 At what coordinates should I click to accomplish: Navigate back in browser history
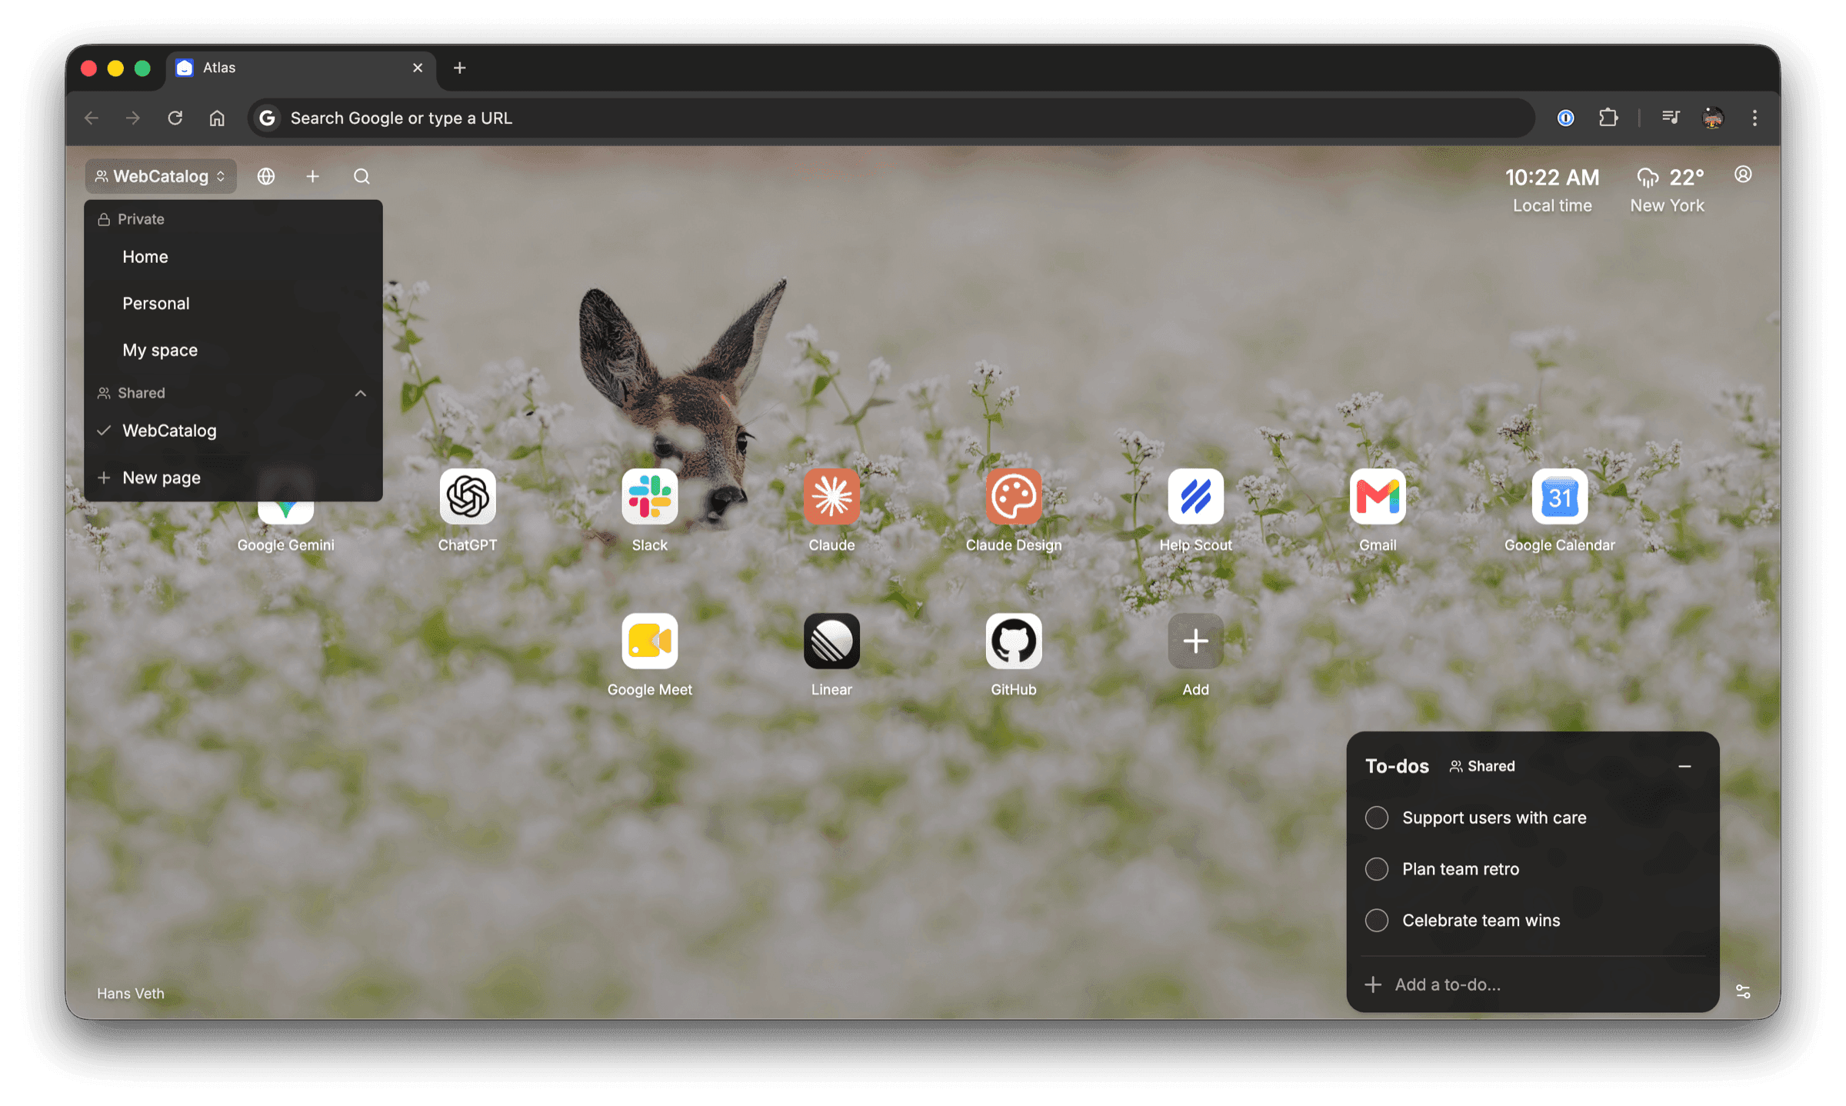92,118
